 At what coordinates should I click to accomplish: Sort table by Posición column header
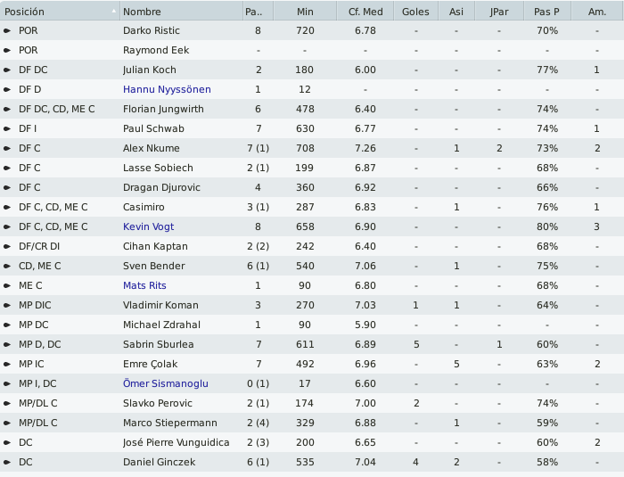[60, 12]
